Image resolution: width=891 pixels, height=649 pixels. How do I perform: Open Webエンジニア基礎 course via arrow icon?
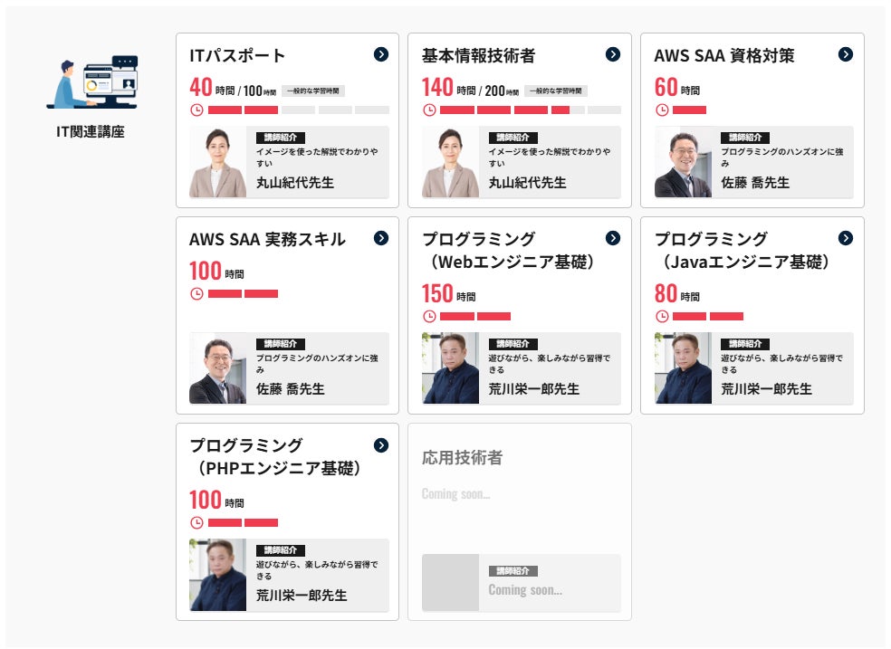(613, 238)
